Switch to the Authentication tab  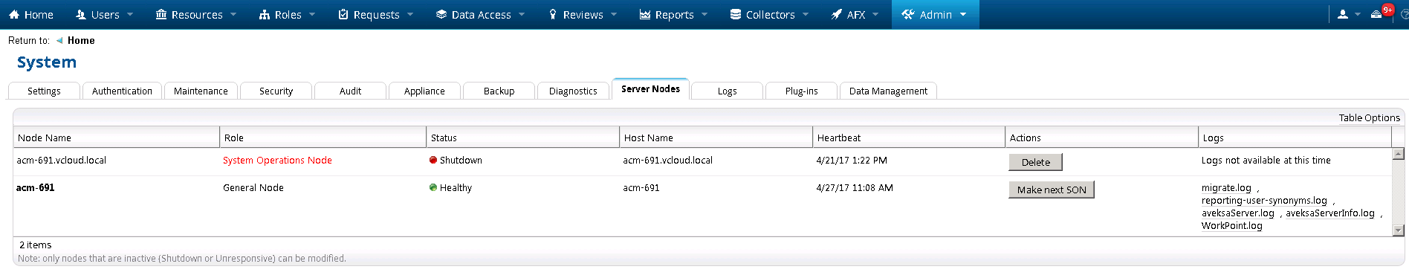pyautogui.click(x=122, y=91)
